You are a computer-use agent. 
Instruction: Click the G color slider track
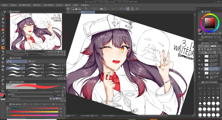(x=35, y=112)
